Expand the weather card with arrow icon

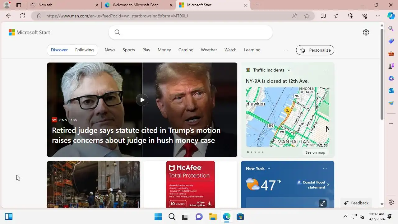coord(323,203)
